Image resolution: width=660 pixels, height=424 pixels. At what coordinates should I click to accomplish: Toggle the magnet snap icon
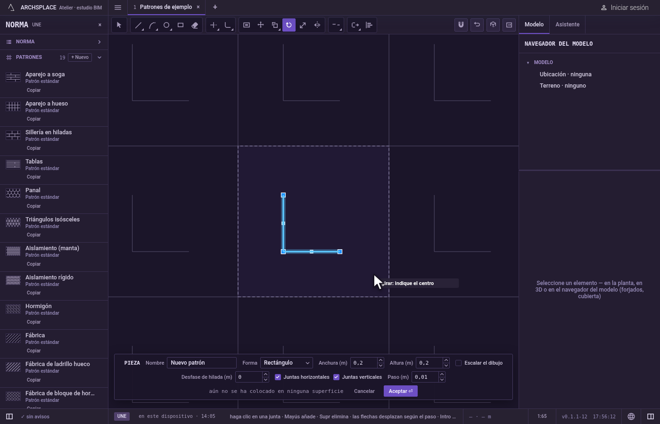tap(461, 25)
